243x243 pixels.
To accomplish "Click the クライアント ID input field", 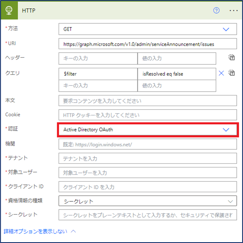I will click(x=148, y=187).
